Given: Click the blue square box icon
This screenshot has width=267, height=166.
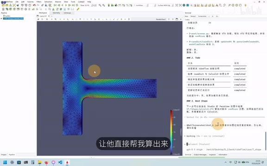Looking at the screenshot, I should [x=187, y=6].
